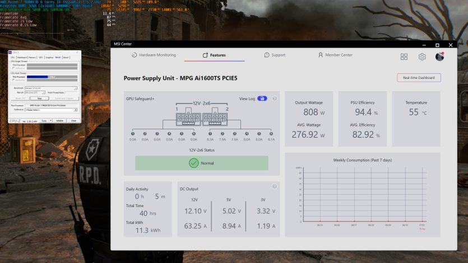Open the Real-time Dashboard
The image size is (468, 263).
419,78
